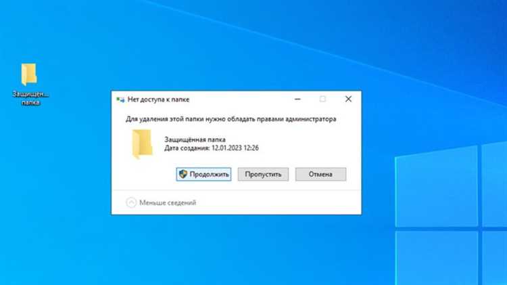This screenshot has height=285, width=507.
Task: Collapse details using the circular chevron icon
Action: (x=131, y=202)
